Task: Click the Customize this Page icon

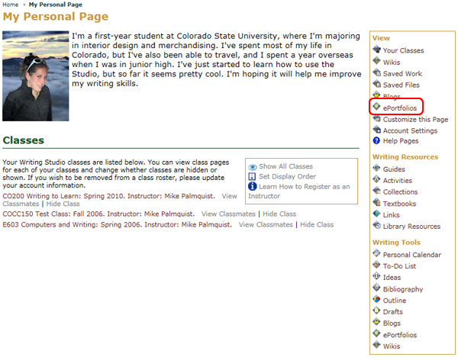Action: tap(377, 118)
